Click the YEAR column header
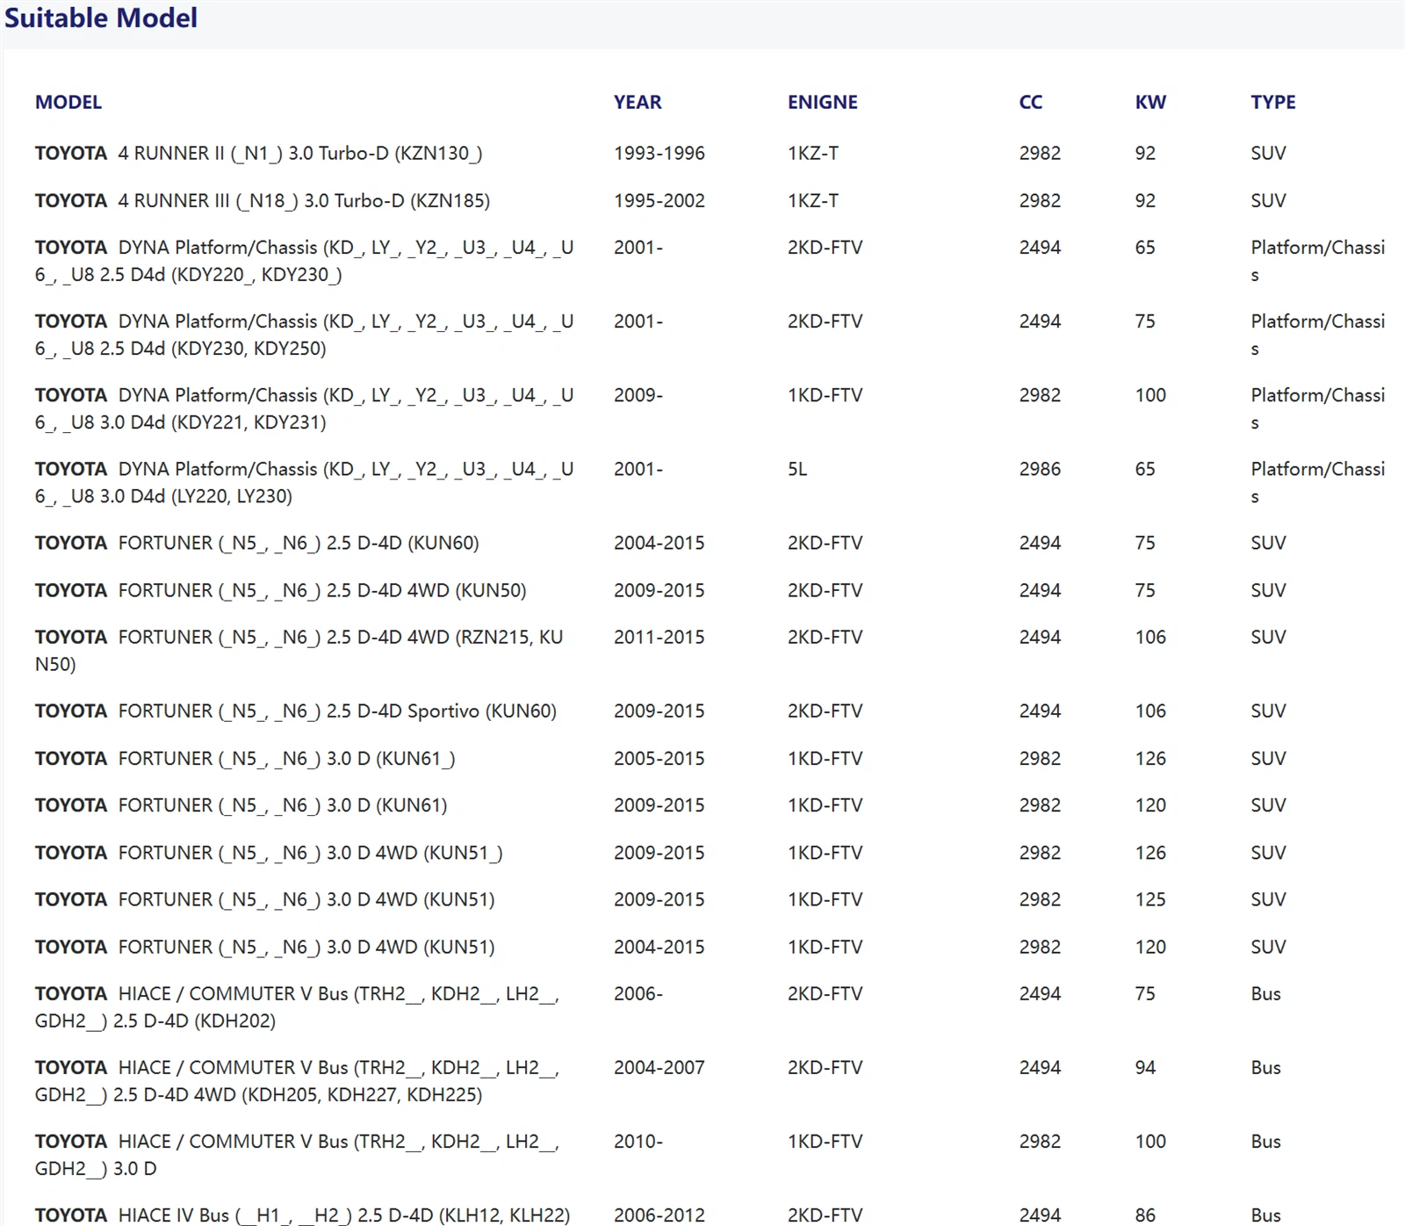The height and width of the screenshot is (1226, 1405). [638, 102]
